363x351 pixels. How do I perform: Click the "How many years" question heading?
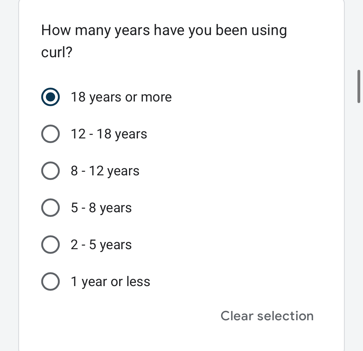164,30
